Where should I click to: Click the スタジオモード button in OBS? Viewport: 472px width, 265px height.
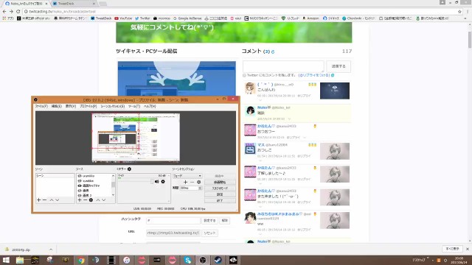coord(220,188)
